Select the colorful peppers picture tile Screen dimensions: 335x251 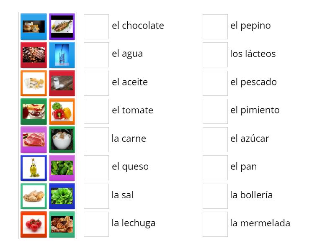62,111
